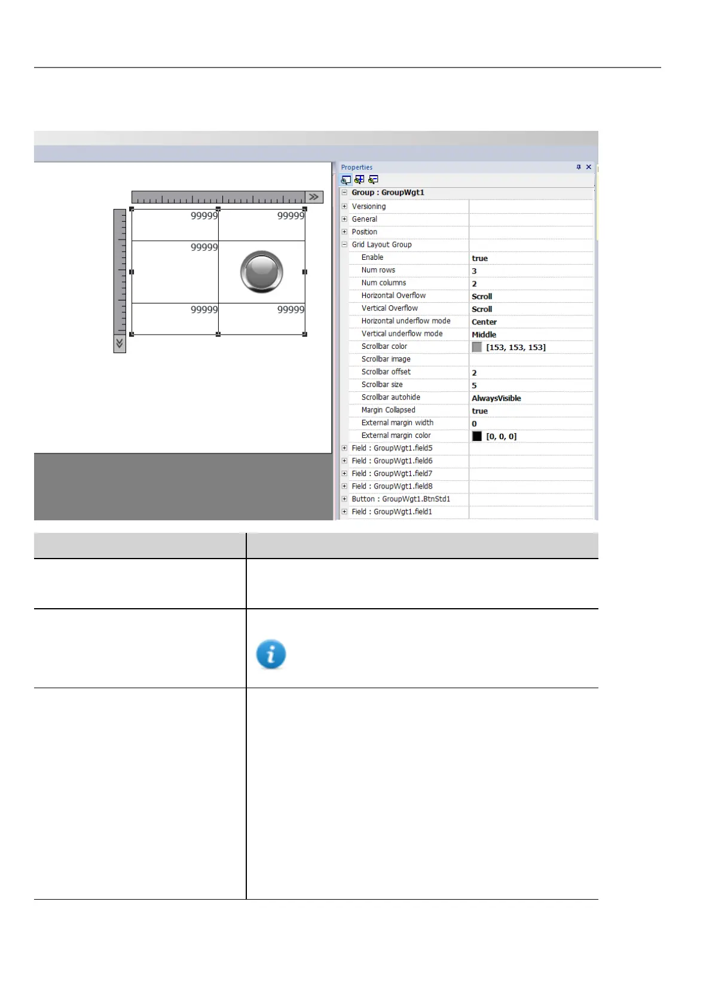
Task: Expand Field : GroupWgt1.field1
Action: click(344, 511)
